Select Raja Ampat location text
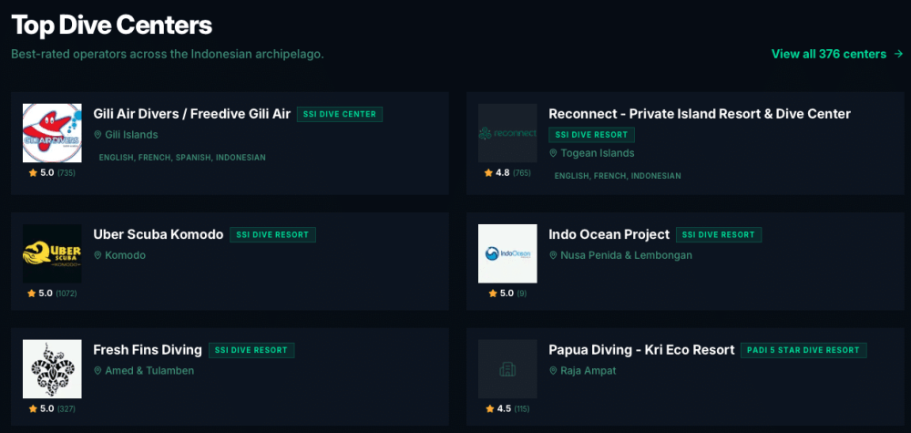Image resolution: width=911 pixels, height=433 pixels. pos(589,371)
